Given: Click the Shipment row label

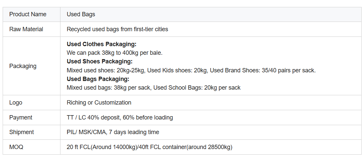Looking at the screenshot, I should (x=22, y=132).
